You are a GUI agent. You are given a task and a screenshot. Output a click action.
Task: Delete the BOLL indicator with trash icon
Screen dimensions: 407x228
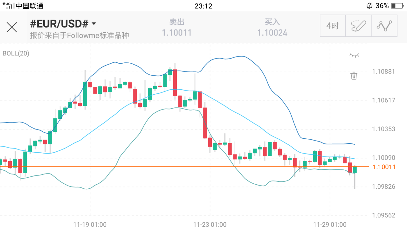354,76
